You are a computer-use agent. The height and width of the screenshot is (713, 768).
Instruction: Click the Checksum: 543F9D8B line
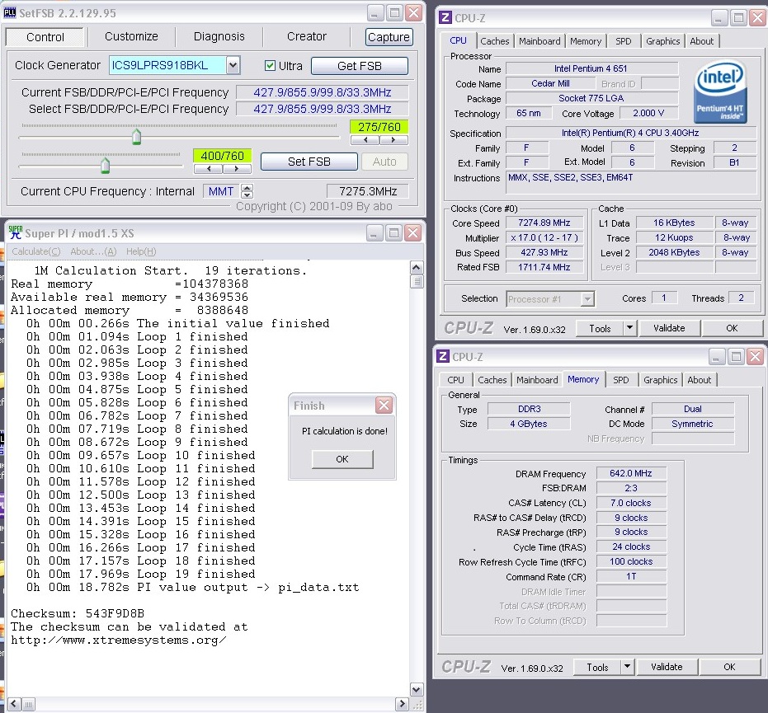[78, 613]
